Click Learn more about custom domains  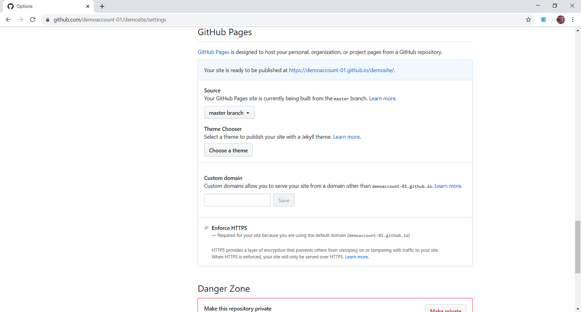coord(447,186)
